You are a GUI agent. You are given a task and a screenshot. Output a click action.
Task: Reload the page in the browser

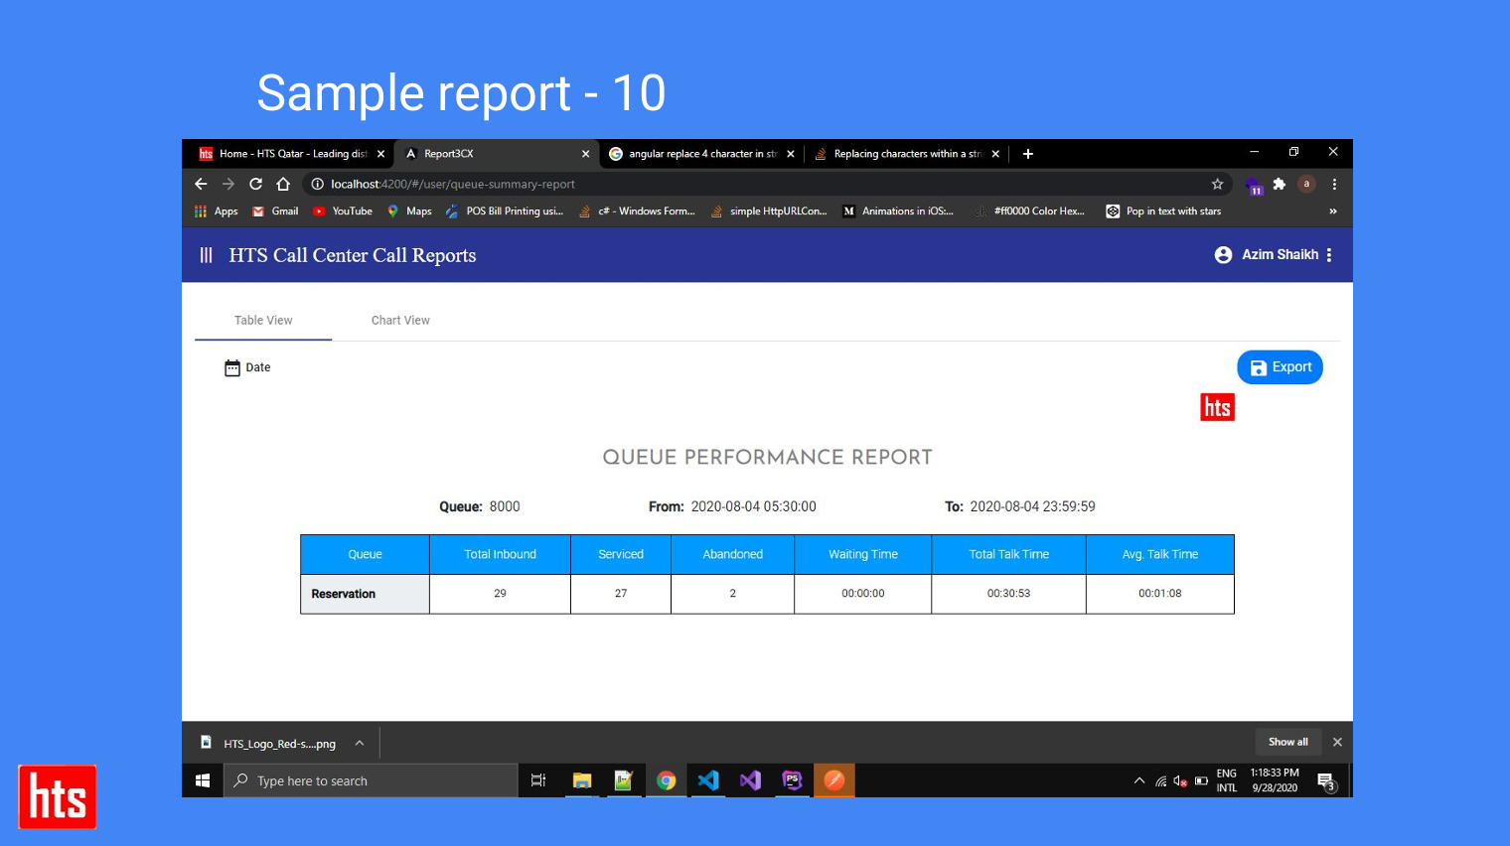255,184
